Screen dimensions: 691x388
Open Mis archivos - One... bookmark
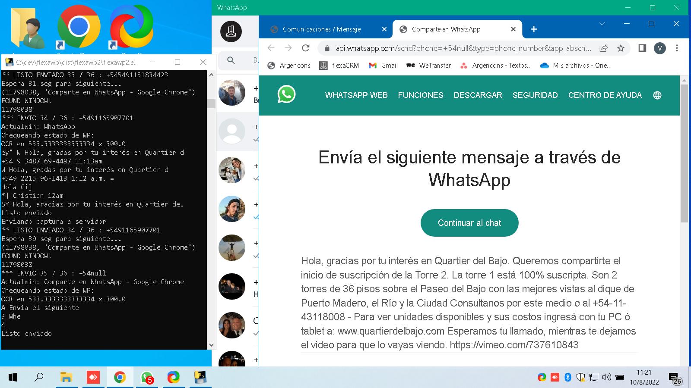[x=576, y=66]
